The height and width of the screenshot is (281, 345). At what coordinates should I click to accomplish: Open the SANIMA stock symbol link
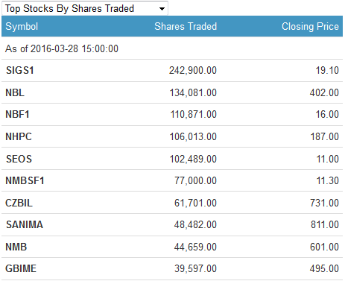pyautogui.click(x=25, y=224)
